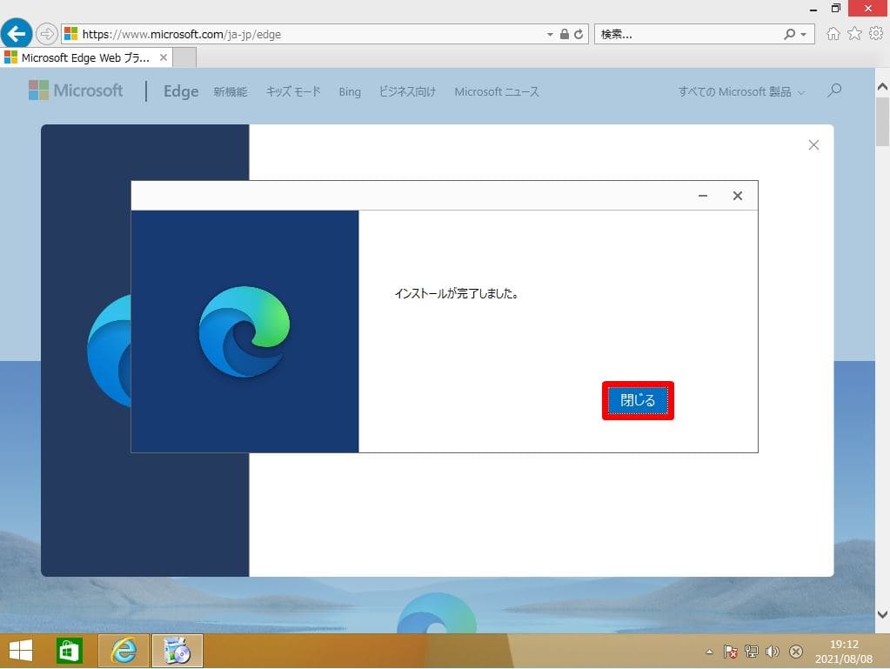Click the circled X tray icon
This screenshot has width=890, height=669.
pyautogui.click(x=796, y=652)
